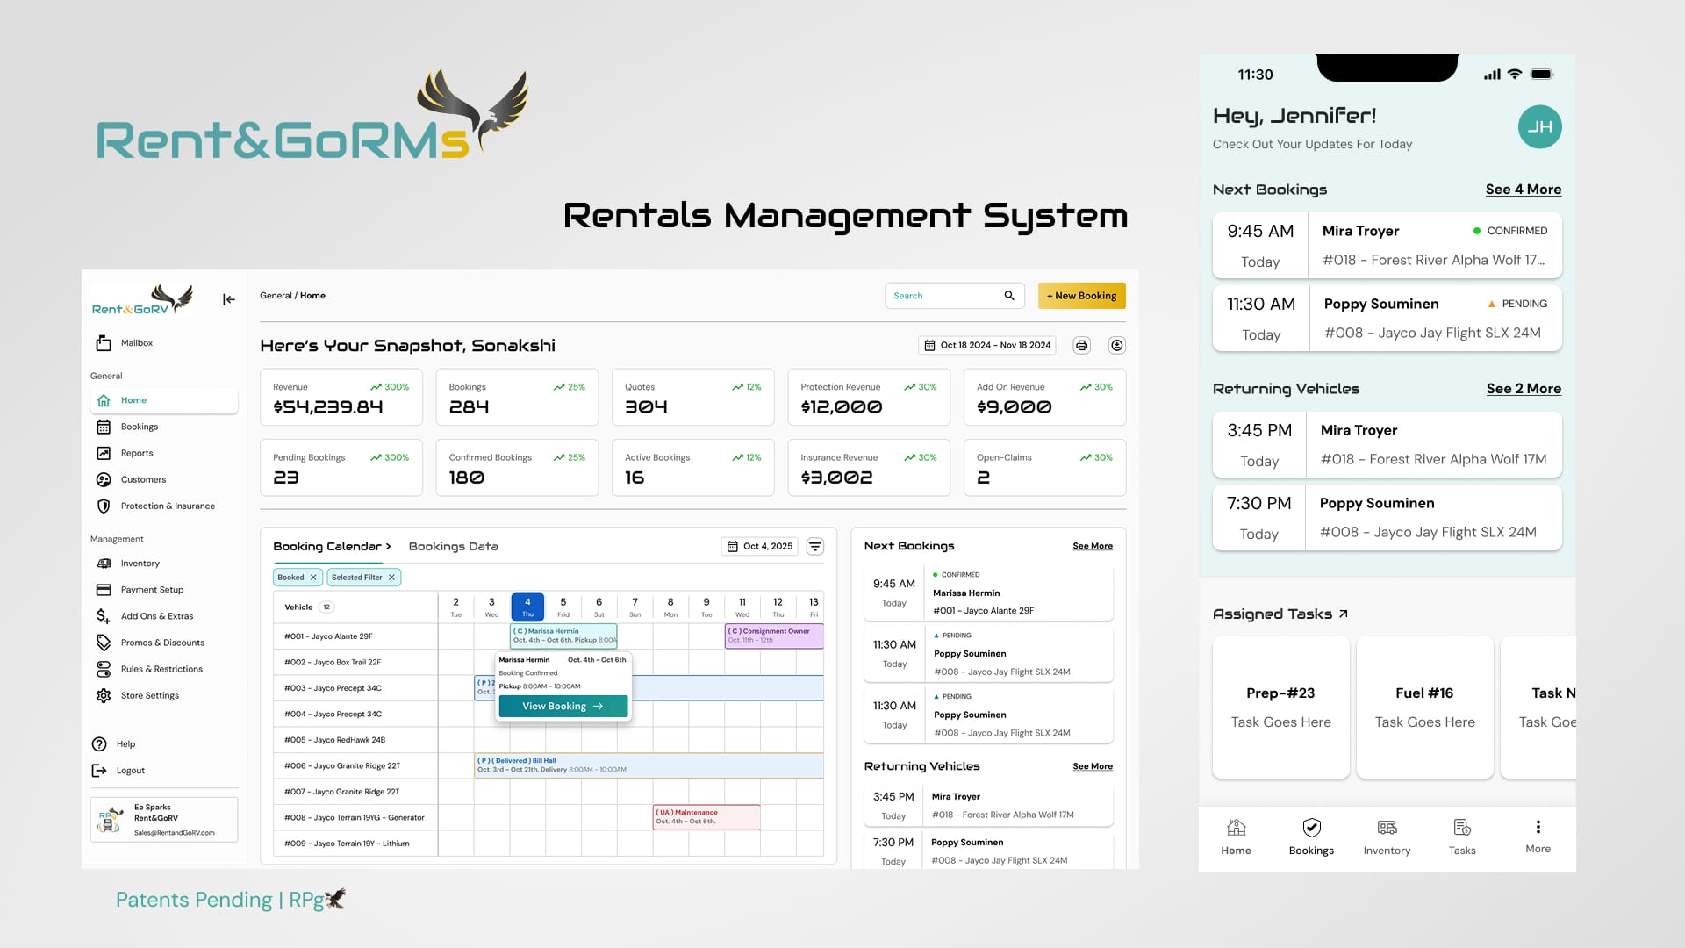Tap the JH profile avatar
The height and width of the screenshot is (948, 1685).
(1539, 126)
